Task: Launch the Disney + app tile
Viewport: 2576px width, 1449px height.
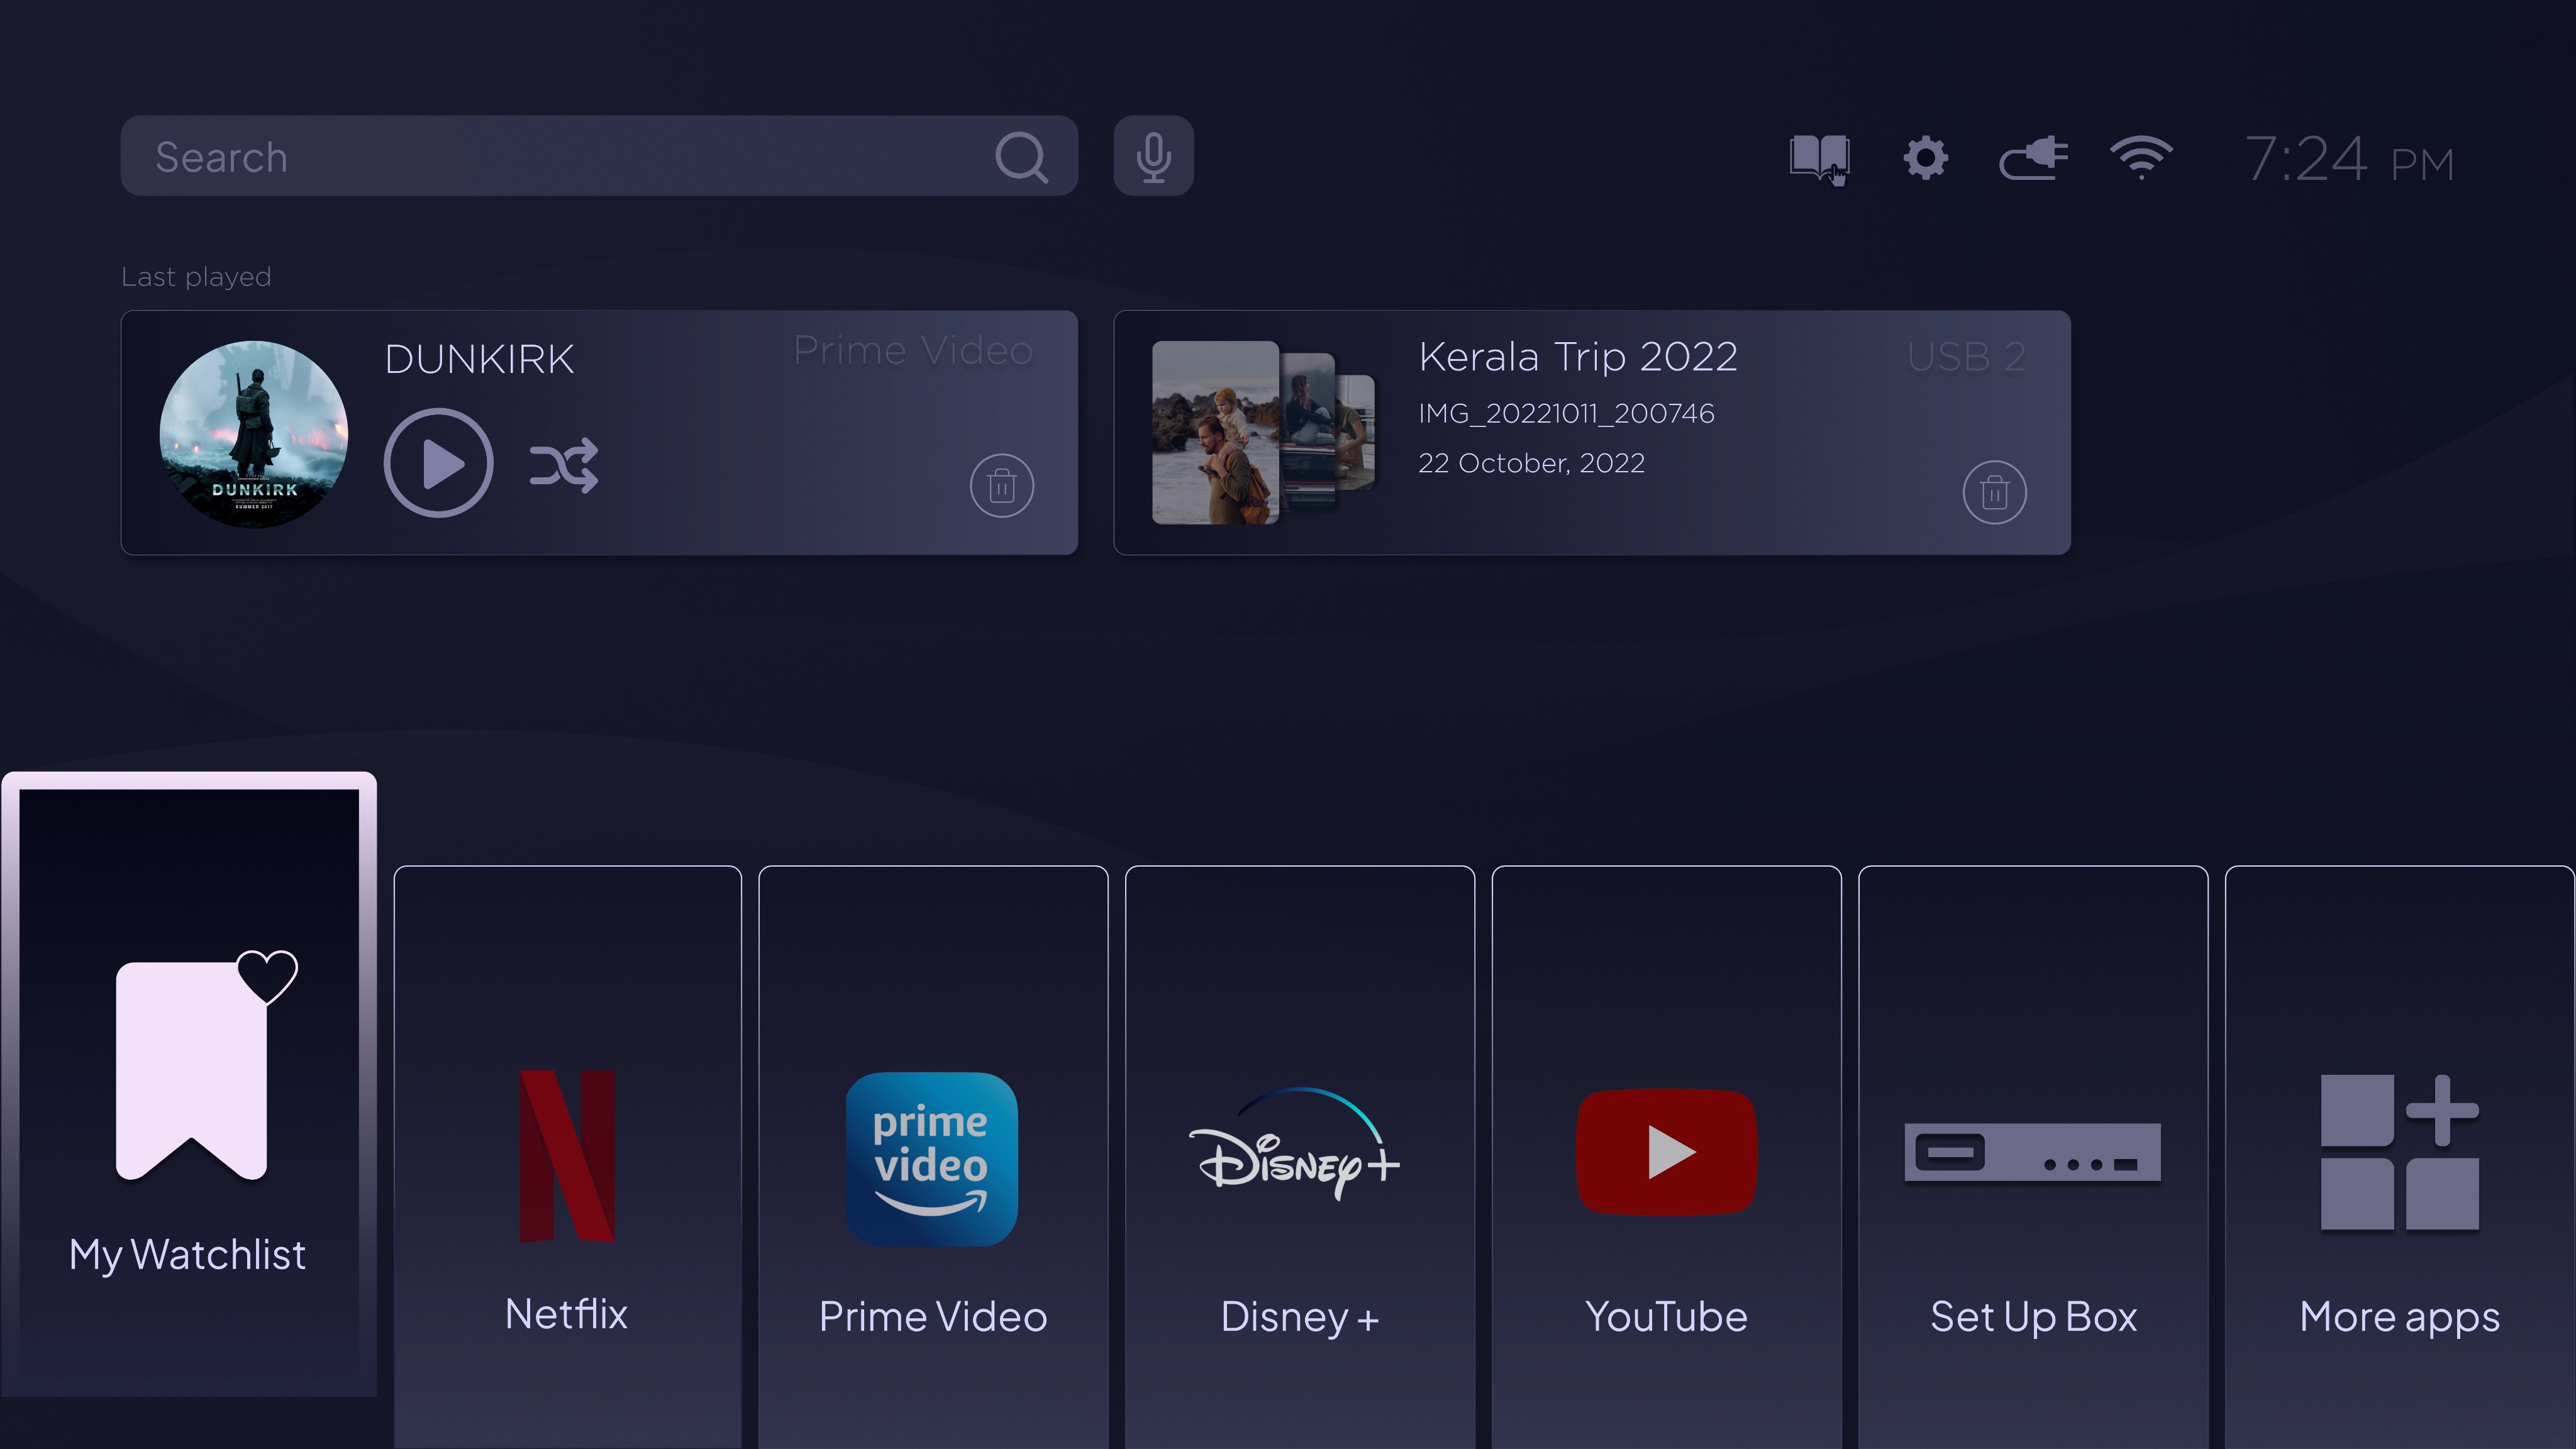Action: click(1300, 1157)
